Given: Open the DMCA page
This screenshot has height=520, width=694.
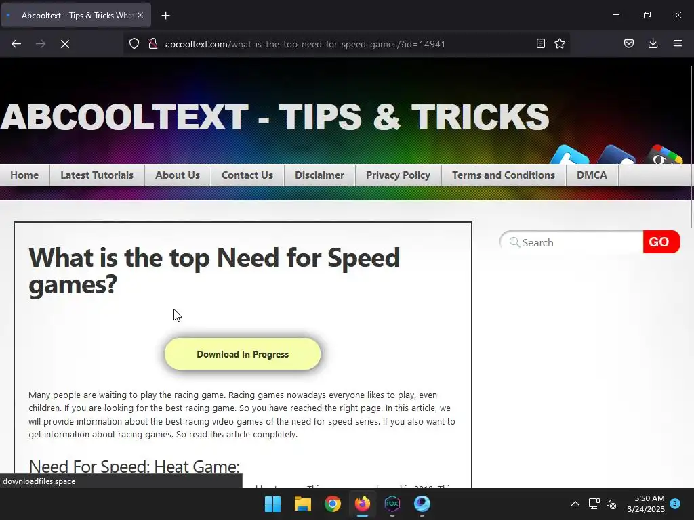Looking at the screenshot, I should [x=592, y=175].
